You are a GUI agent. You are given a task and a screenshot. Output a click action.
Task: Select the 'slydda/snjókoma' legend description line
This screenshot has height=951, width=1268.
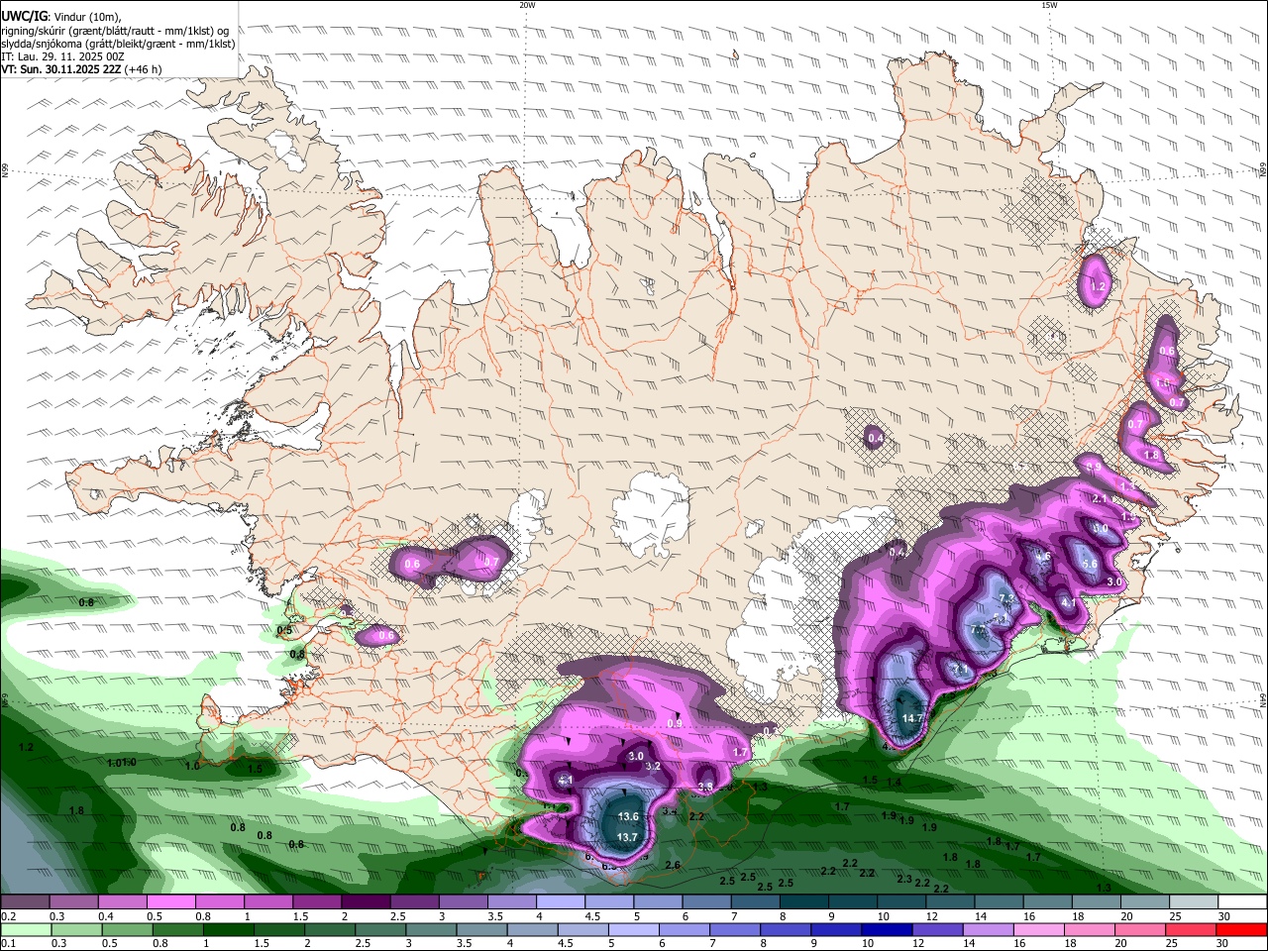pos(118,44)
